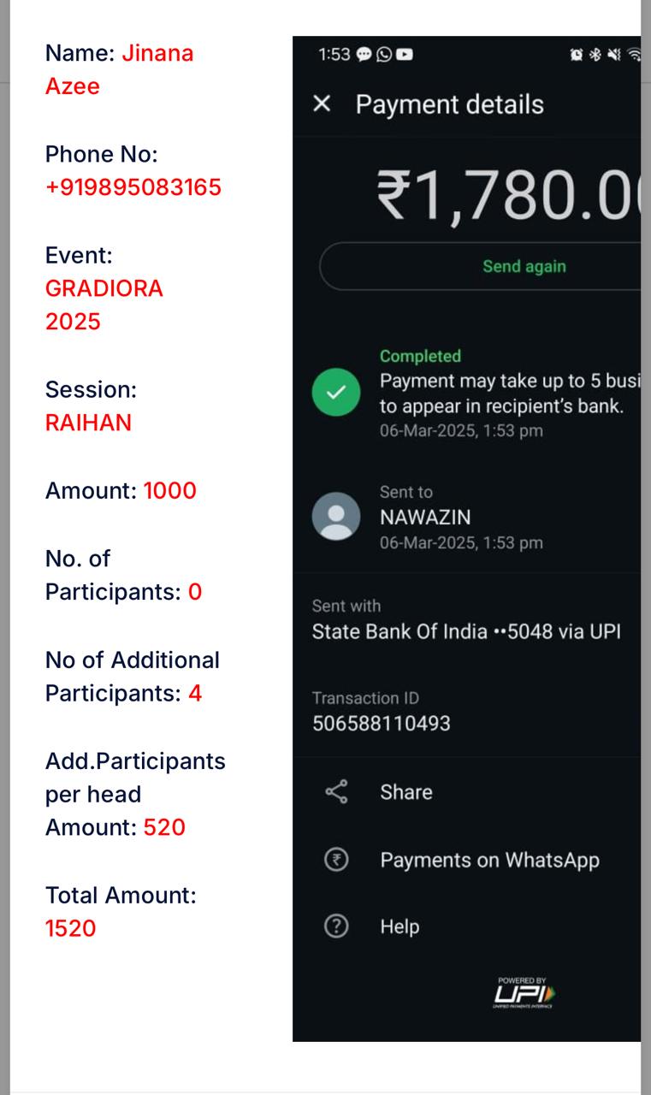Click the Share icon

tap(337, 792)
